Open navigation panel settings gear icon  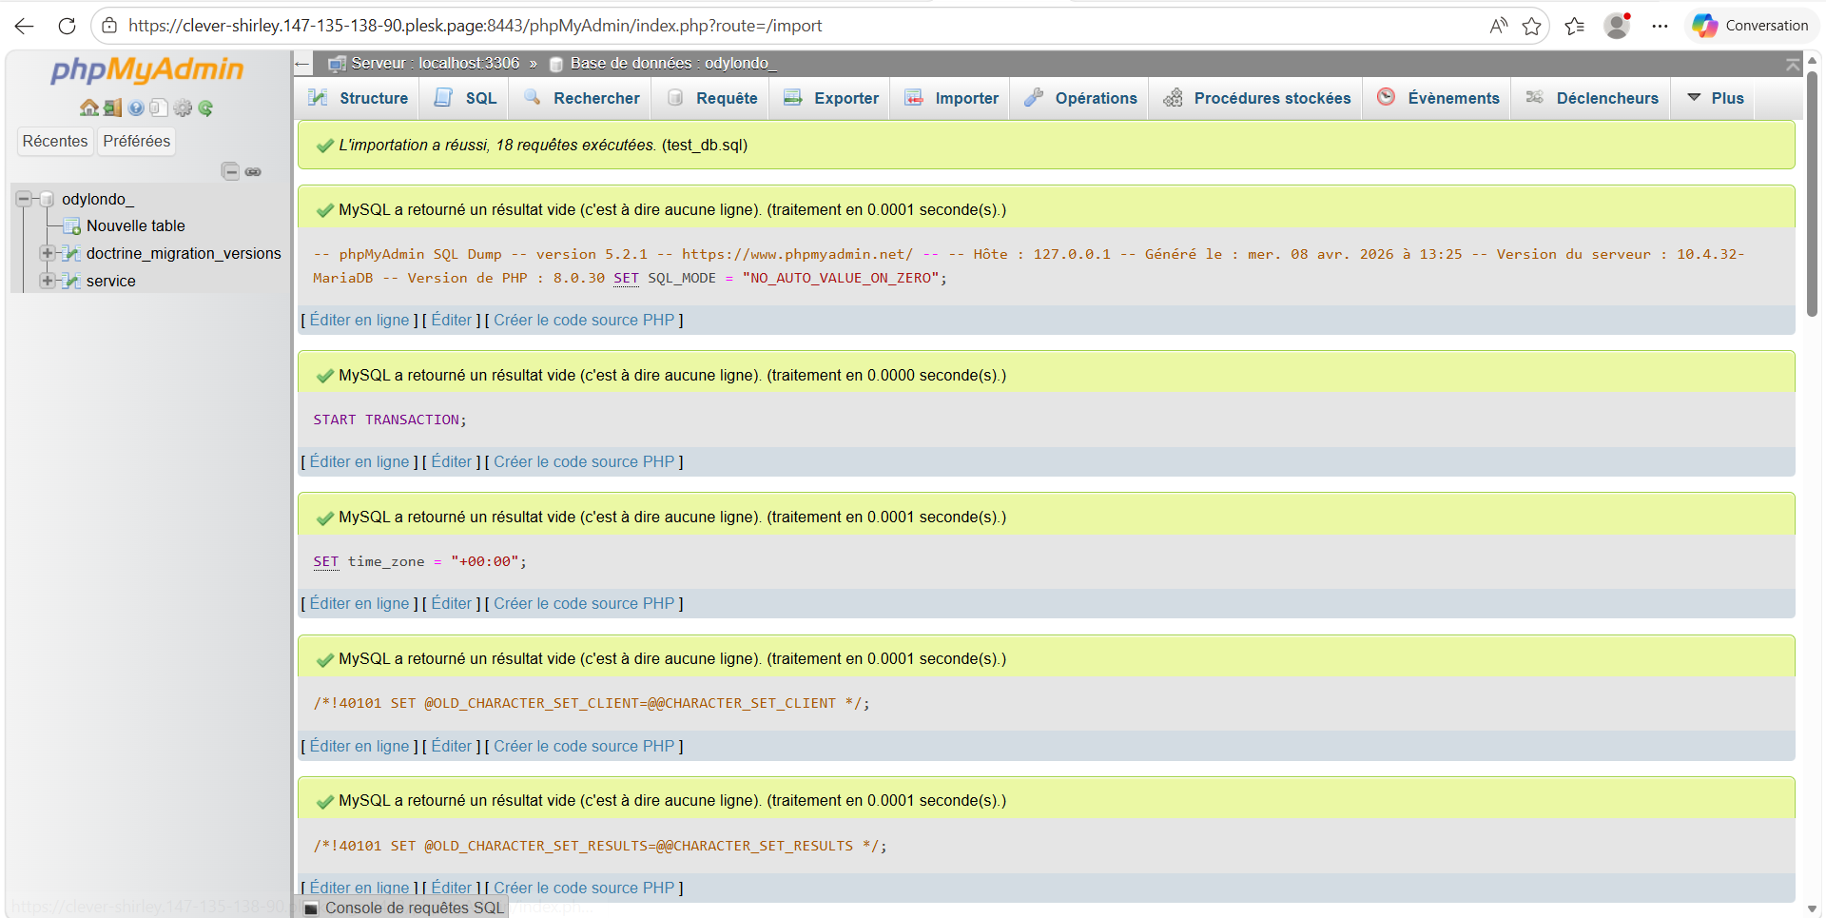pyautogui.click(x=183, y=107)
